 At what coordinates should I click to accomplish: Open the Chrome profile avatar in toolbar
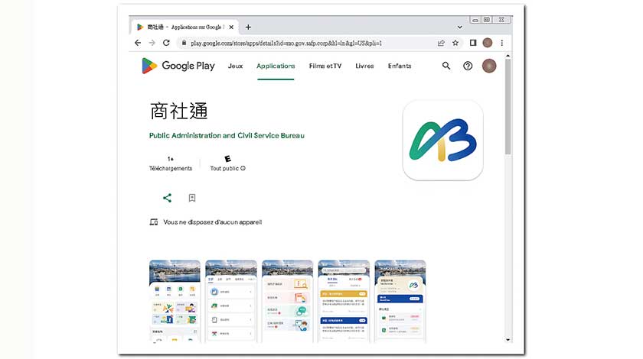click(487, 43)
